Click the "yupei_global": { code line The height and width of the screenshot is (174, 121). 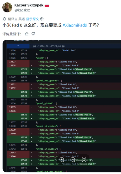[46, 103]
